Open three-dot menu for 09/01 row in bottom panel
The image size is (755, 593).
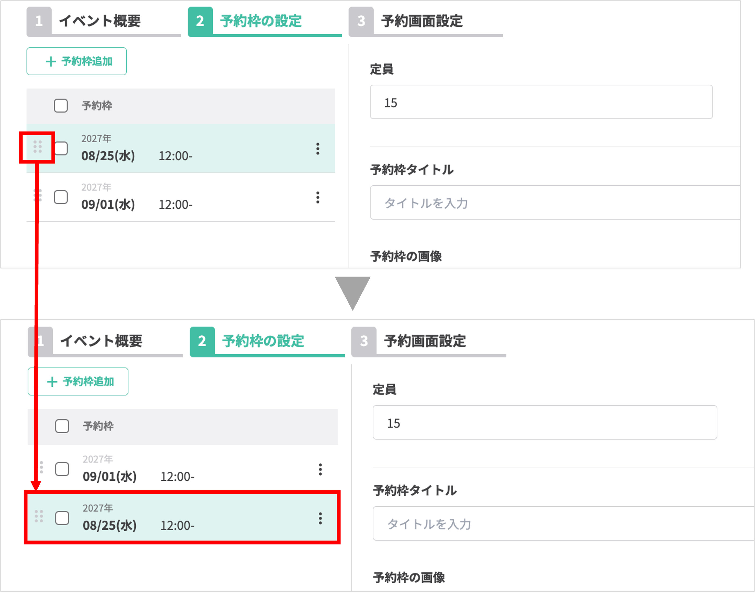pos(320,469)
